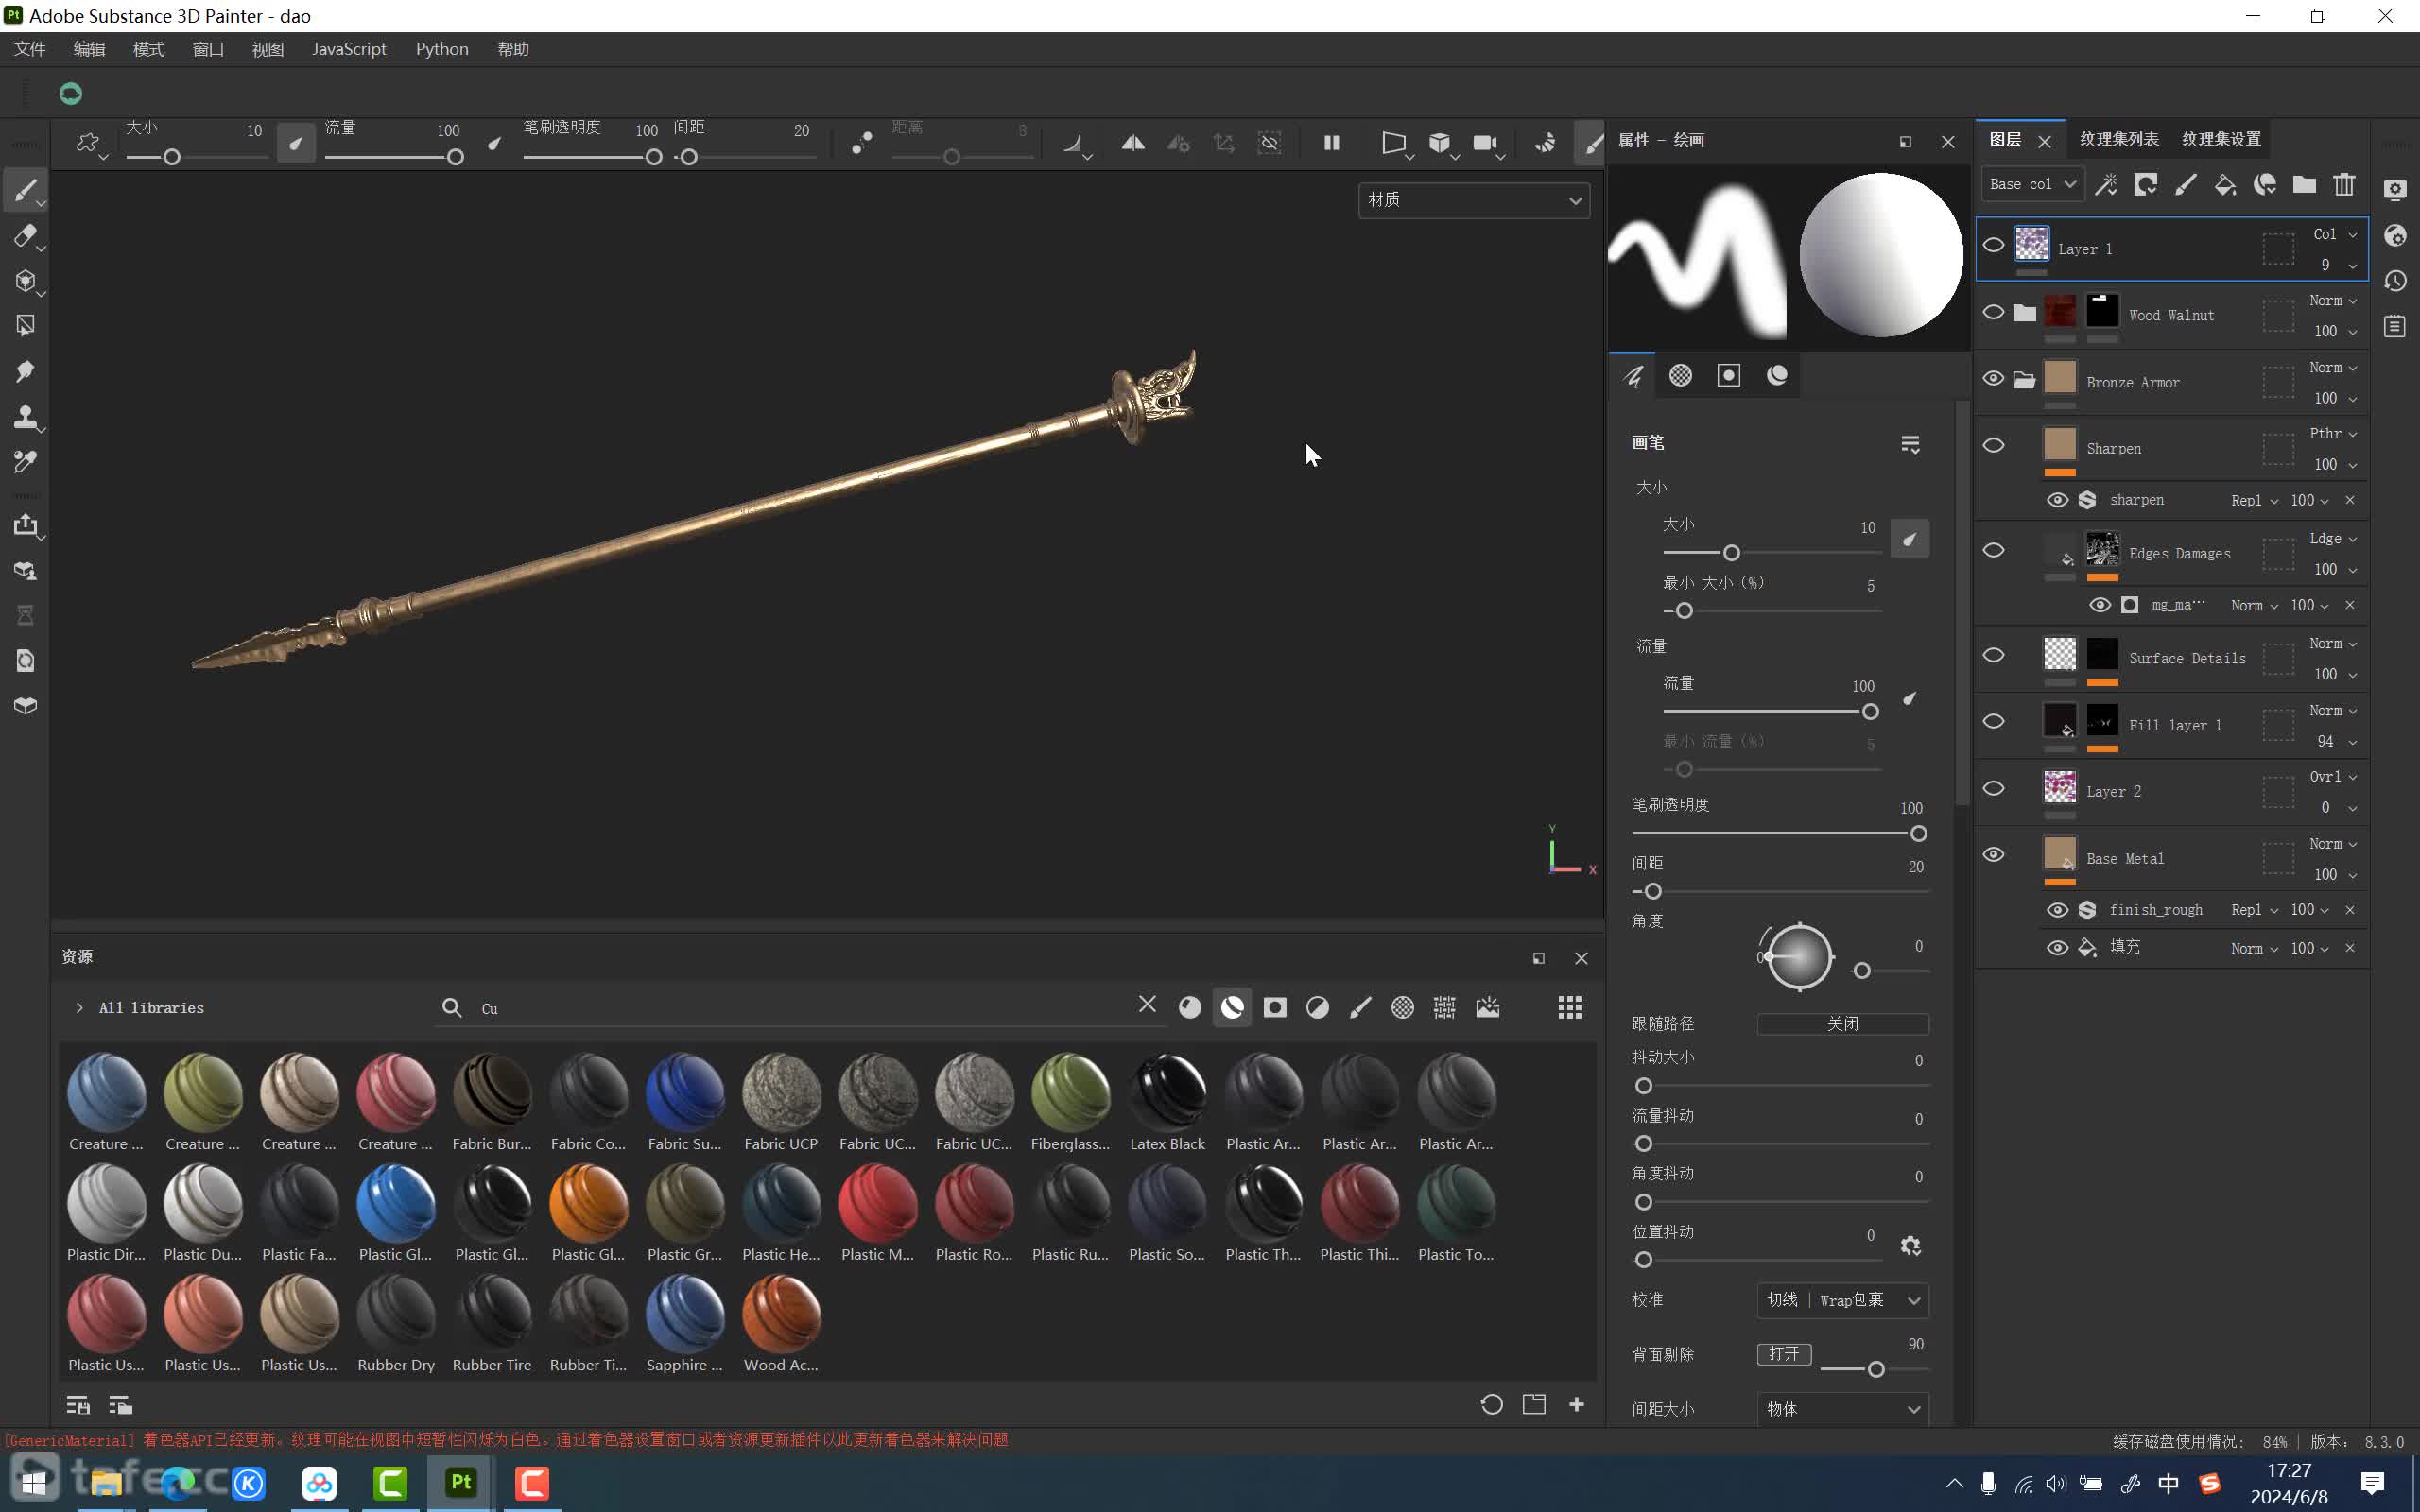
Task: Open the 校准 alignment dropdown
Action: [x=1842, y=1300]
